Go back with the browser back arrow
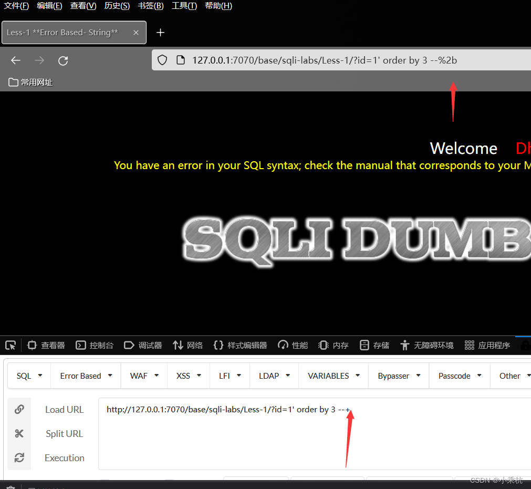This screenshot has height=489, width=531. [x=16, y=60]
